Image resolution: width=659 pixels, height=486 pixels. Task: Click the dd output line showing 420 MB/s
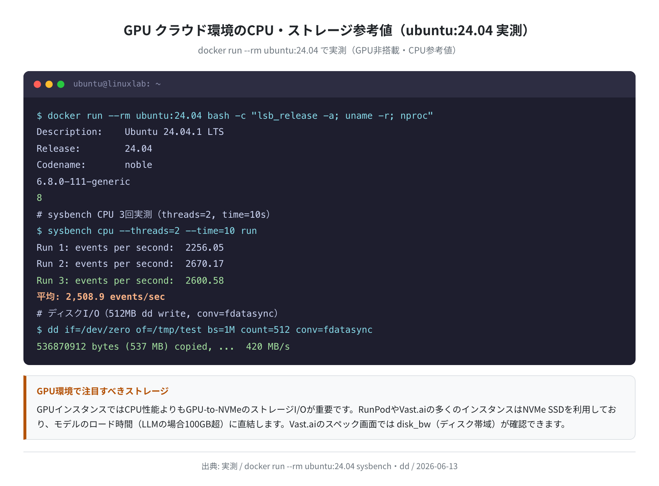[163, 347]
